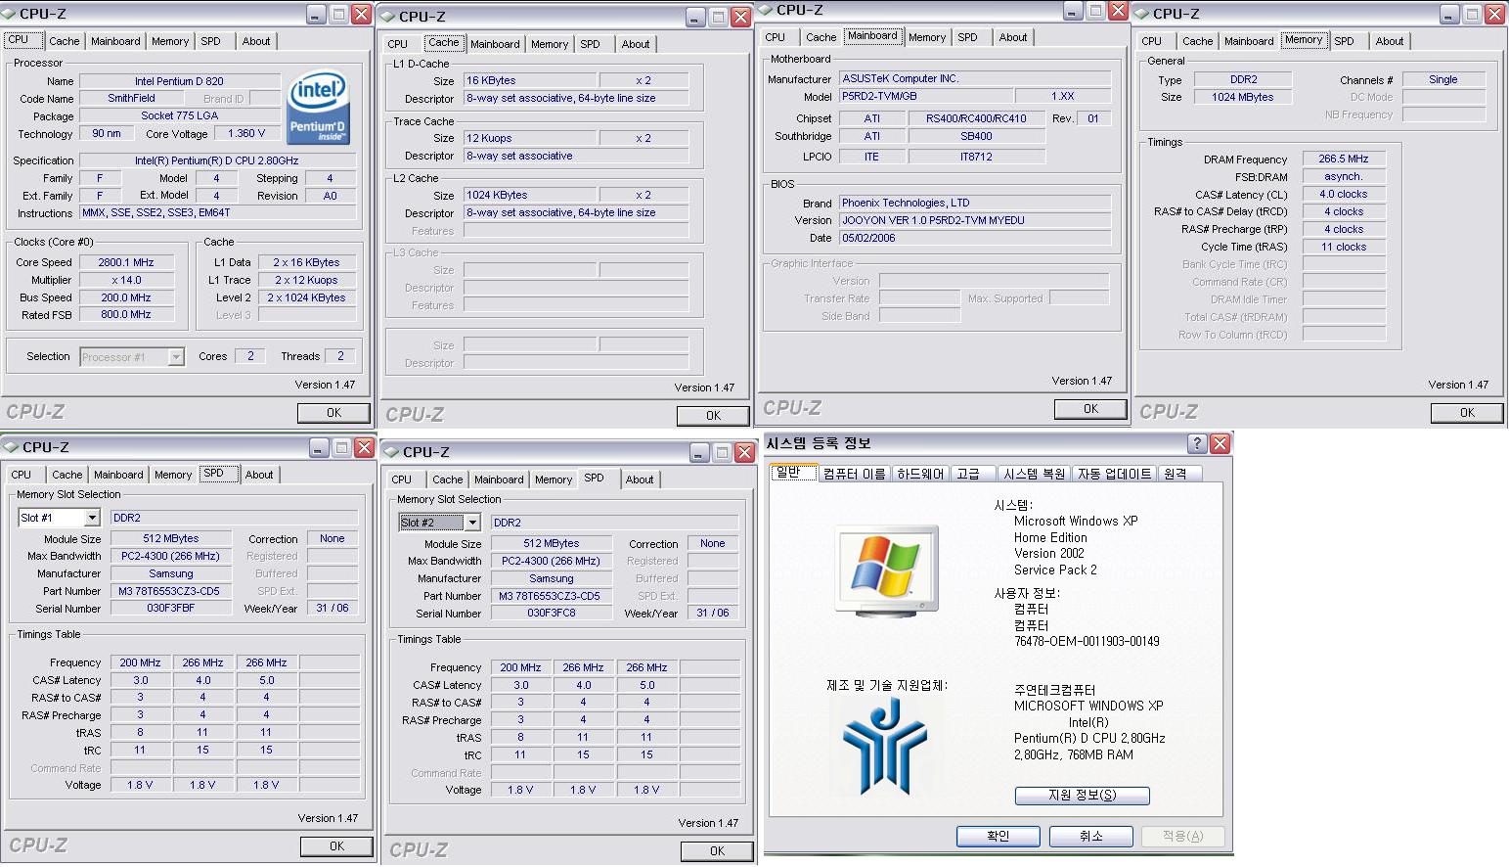Switch to SPD tab in the DRAM Frequency window
The width and height of the screenshot is (1509, 867).
[x=1344, y=41]
